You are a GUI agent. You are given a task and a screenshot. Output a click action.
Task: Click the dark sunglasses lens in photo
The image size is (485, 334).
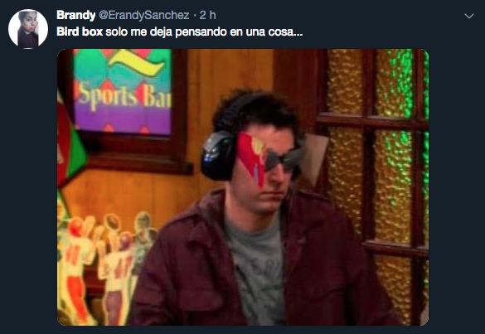[284, 160]
